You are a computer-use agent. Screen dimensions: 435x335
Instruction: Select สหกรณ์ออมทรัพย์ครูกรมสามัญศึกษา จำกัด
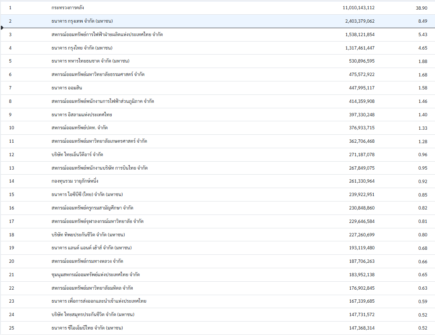(x=92, y=208)
